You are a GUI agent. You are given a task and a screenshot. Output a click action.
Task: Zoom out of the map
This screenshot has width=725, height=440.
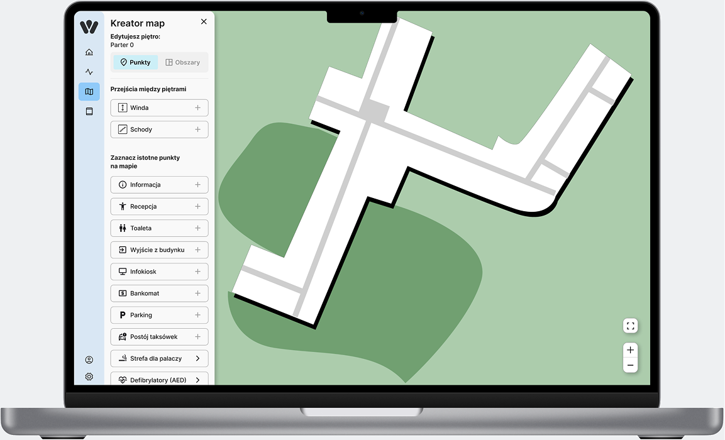630,365
